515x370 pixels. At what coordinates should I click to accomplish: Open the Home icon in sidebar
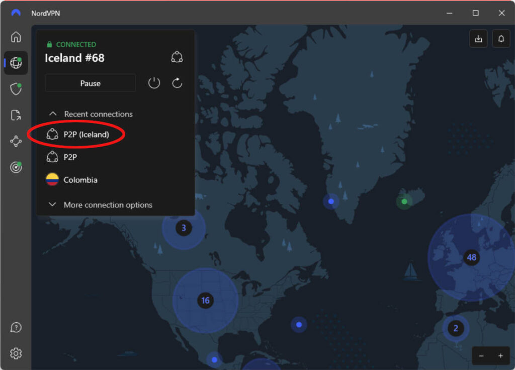16,37
